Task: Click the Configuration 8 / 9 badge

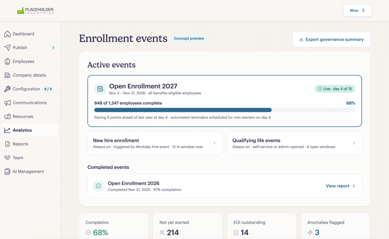Action: (x=48, y=89)
